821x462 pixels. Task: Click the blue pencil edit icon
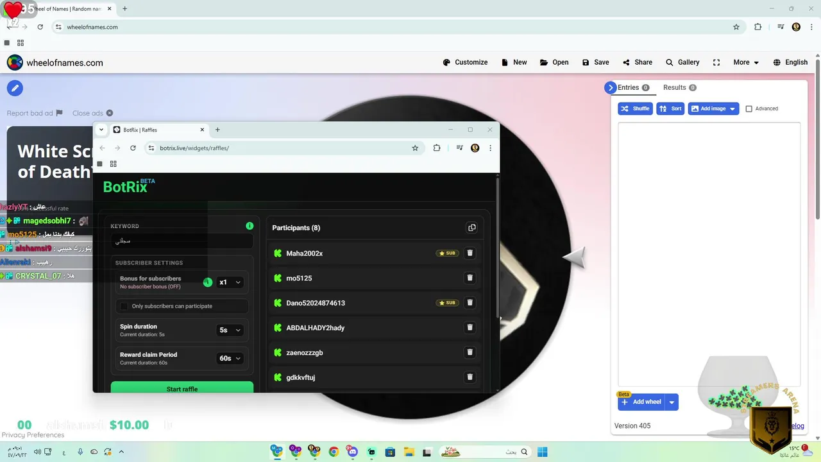pos(15,88)
